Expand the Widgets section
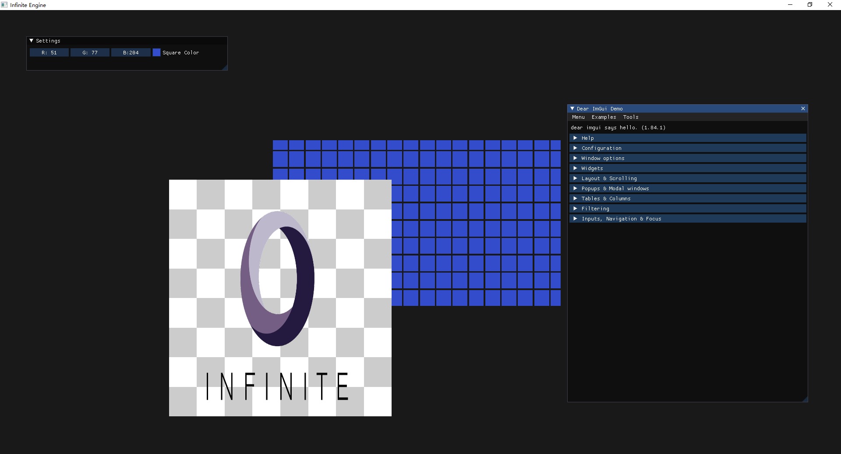This screenshot has height=454, width=841. tap(688, 168)
